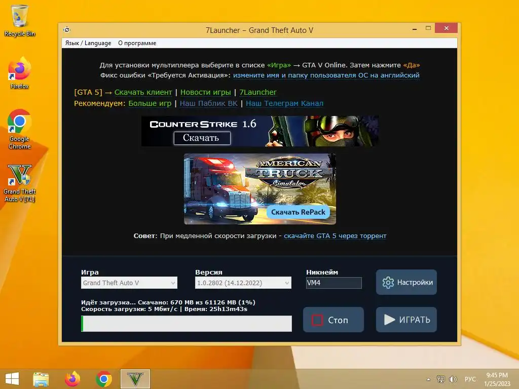Open the О программе menu

pyautogui.click(x=137, y=43)
